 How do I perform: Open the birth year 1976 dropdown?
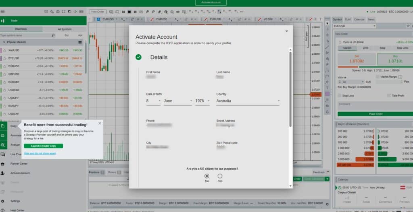click(202, 101)
